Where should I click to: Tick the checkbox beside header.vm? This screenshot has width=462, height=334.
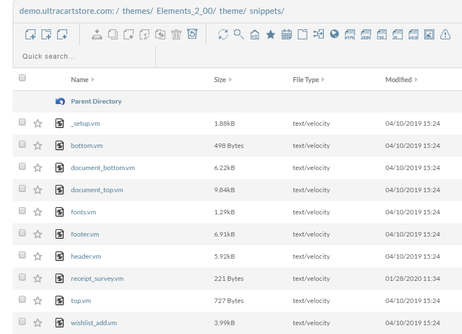22,255
